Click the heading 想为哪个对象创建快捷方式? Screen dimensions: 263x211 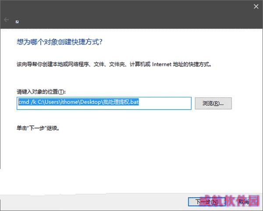click(60, 42)
